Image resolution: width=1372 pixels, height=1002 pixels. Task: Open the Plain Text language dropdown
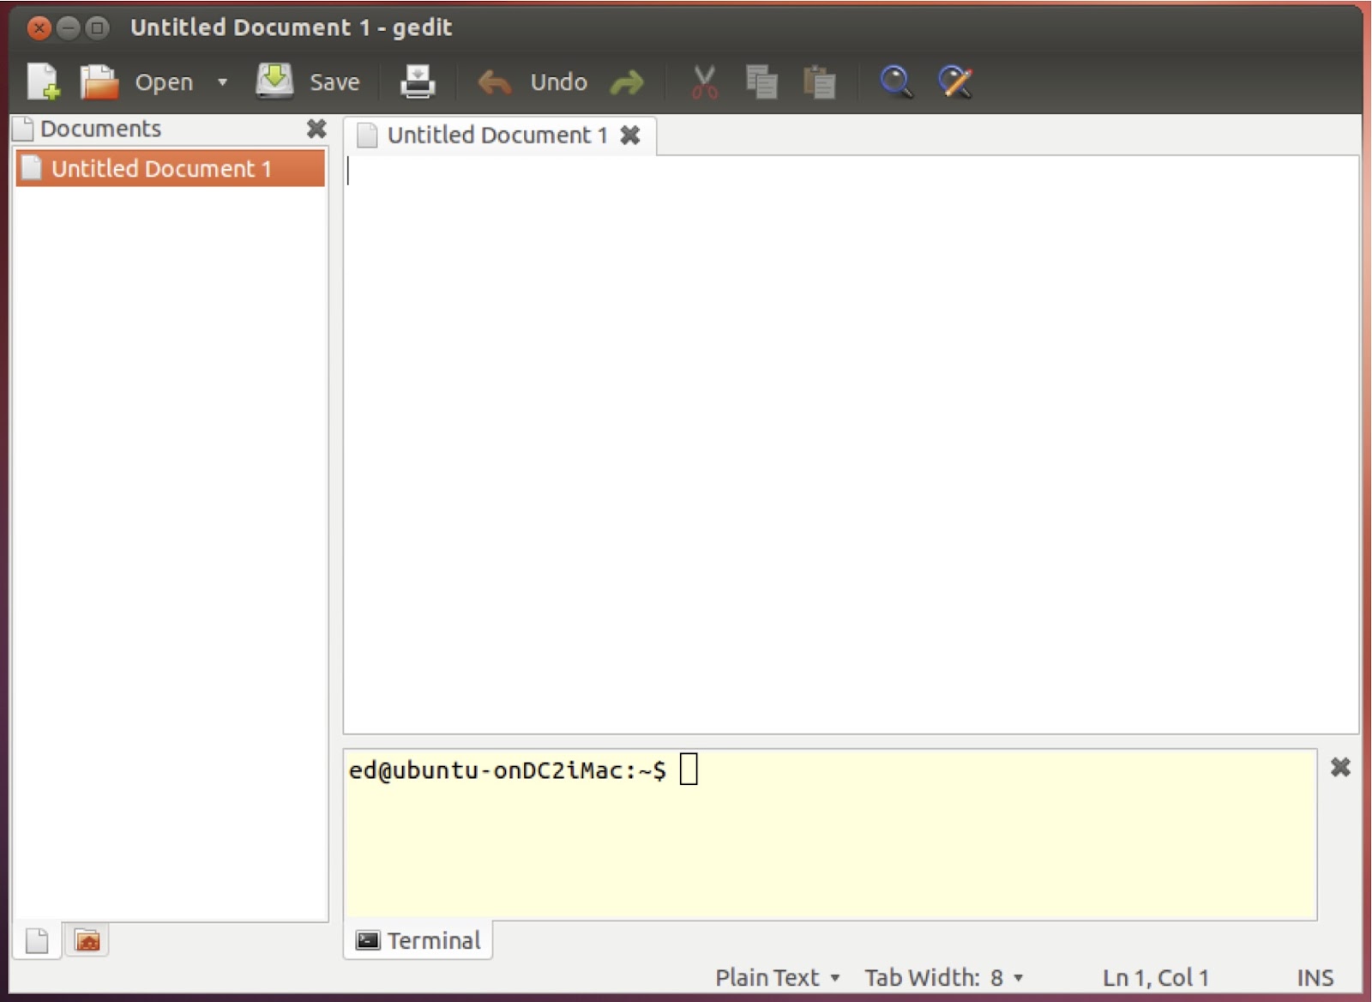point(776,976)
